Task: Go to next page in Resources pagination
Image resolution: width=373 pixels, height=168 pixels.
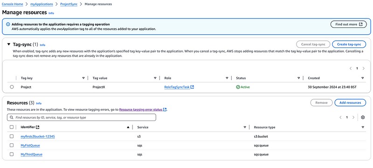Action: coord(353,117)
